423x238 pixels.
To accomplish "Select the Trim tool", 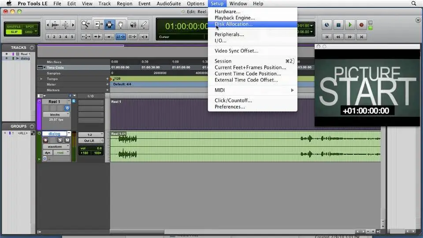I will [x=98, y=25].
